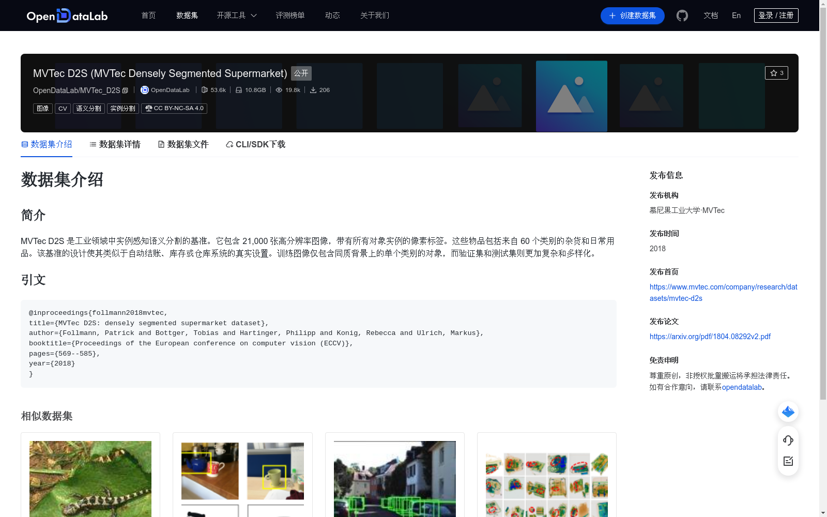827x517 pixels.
Task: Click the OpenDataLab logo
Action: click(67, 16)
